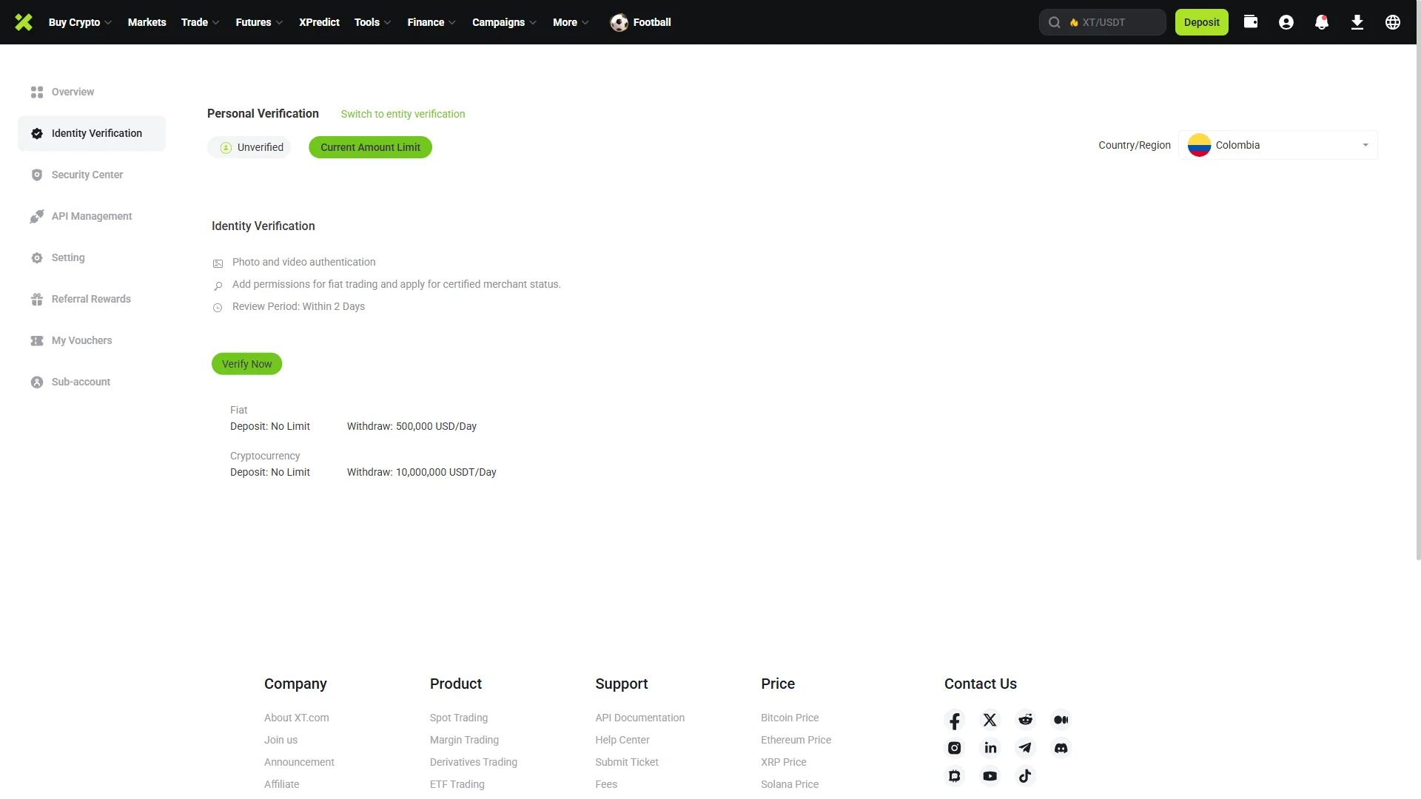Click the search magnifier icon
This screenshot has width=1421, height=799.
point(1054,22)
